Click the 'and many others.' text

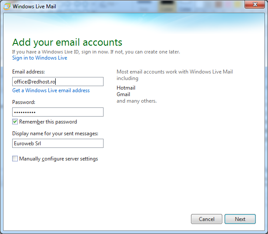pyautogui.click(x=136, y=101)
